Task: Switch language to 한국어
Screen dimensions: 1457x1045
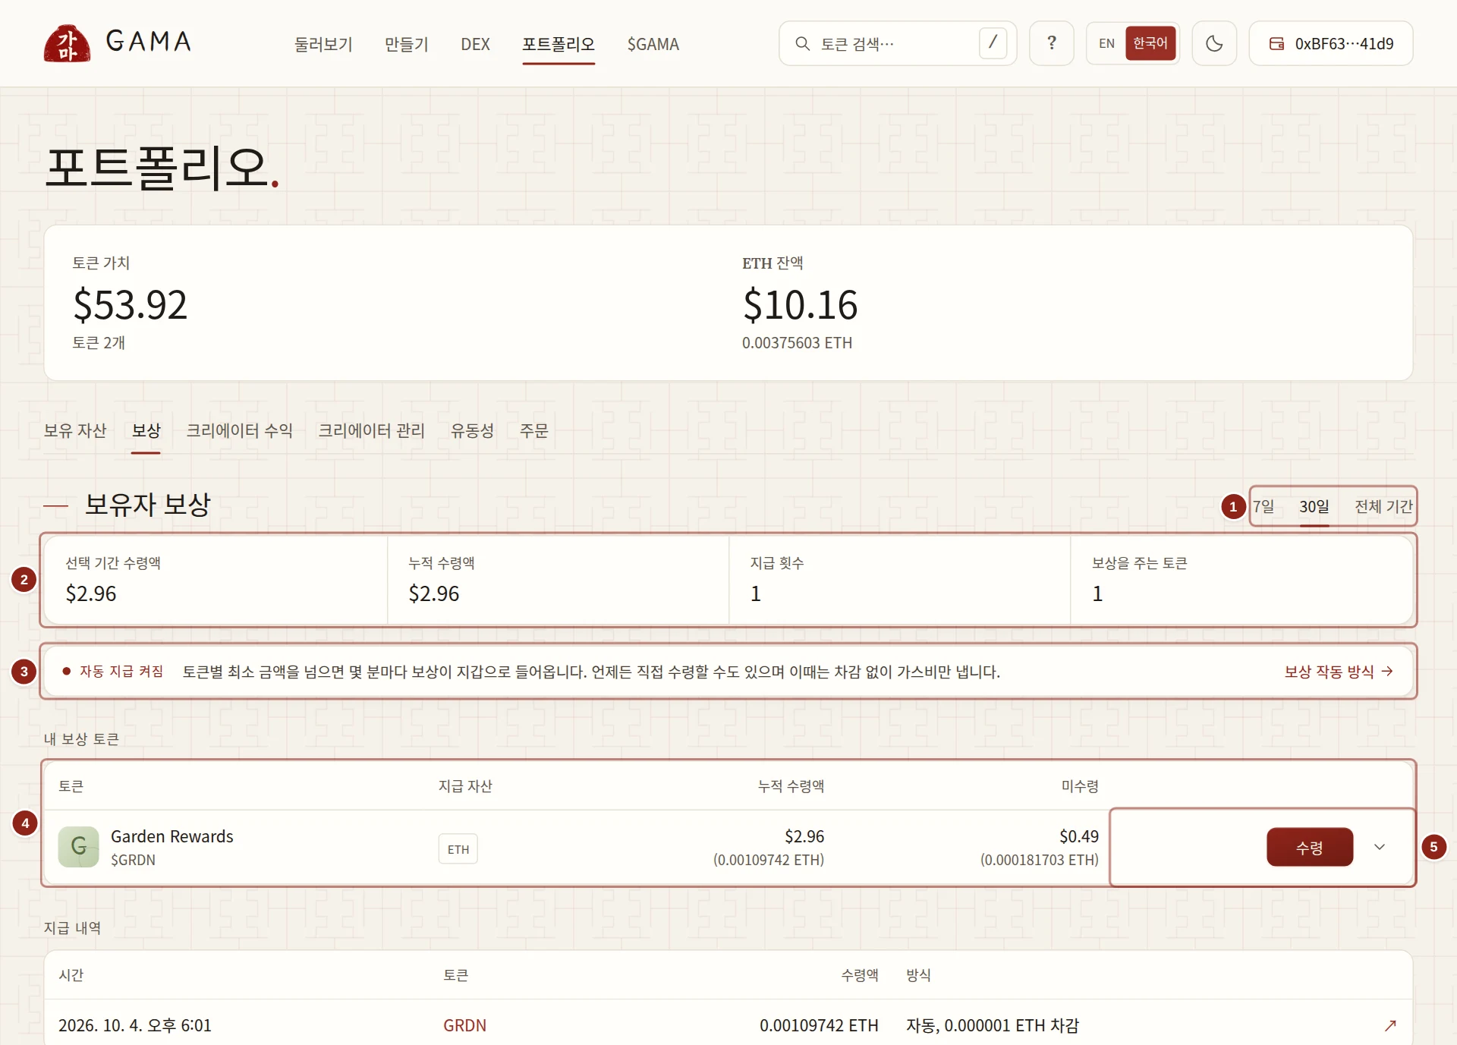Action: (1150, 43)
